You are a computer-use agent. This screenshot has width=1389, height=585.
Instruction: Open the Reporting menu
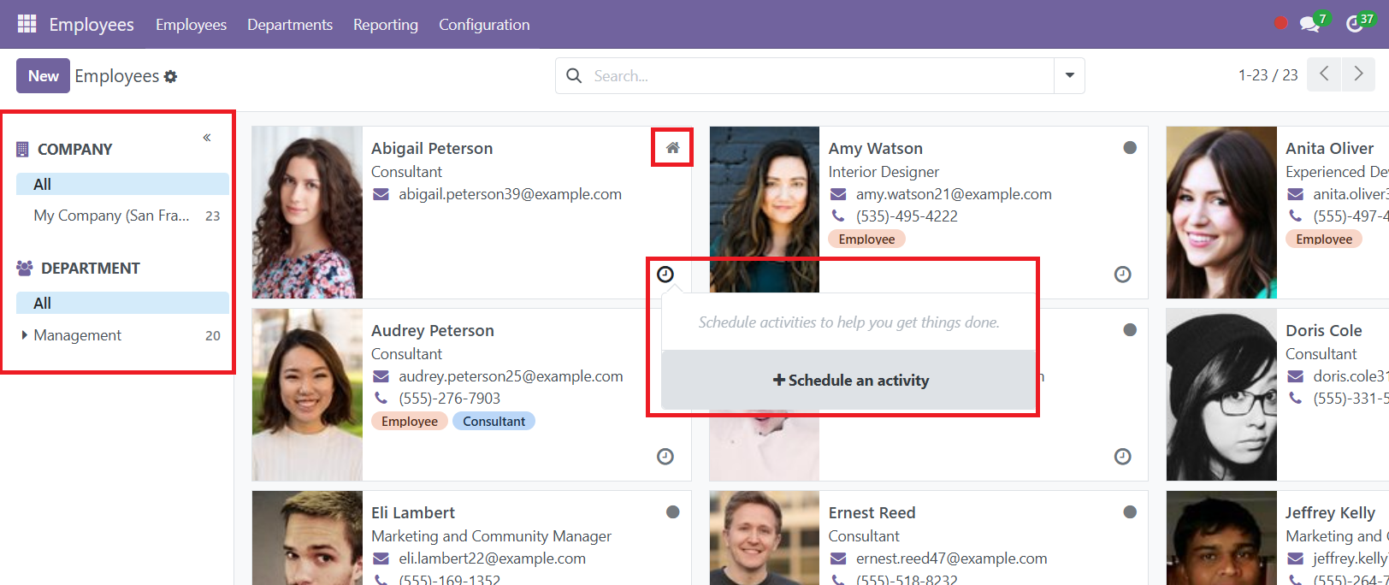click(386, 25)
